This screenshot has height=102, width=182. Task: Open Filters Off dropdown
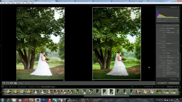coord(173,87)
